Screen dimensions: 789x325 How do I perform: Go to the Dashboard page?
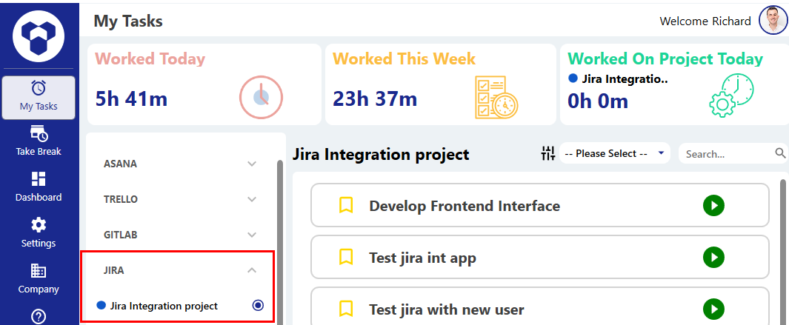[39, 187]
